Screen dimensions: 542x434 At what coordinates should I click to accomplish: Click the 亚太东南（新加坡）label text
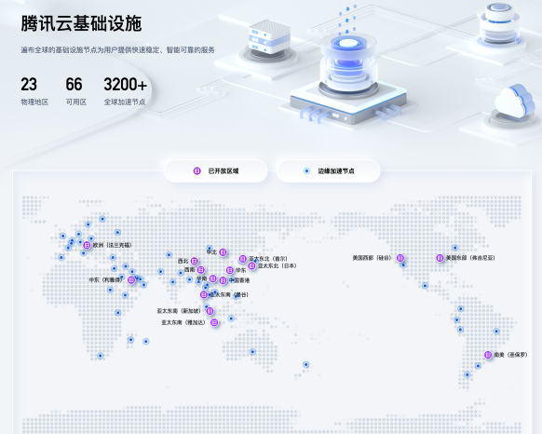coord(179,311)
